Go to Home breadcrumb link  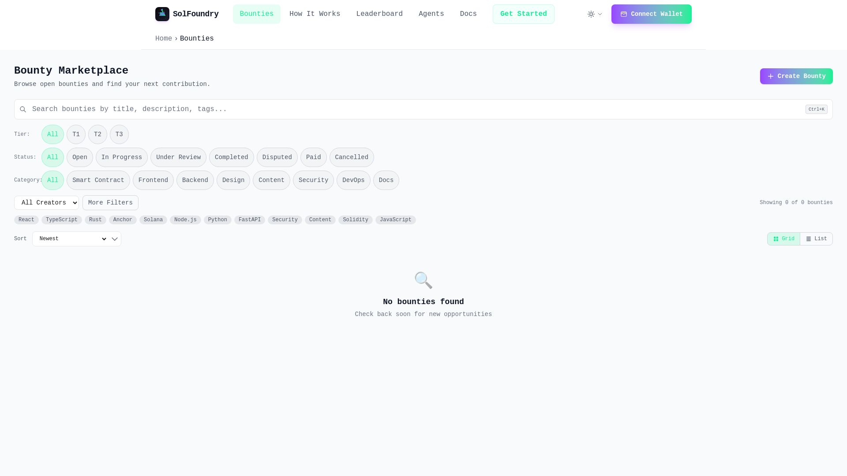[x=164, y=39]
